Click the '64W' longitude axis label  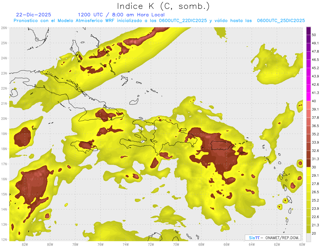(x=251, y=245)
